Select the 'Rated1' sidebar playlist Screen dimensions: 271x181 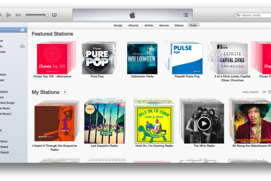pos(5,153)
